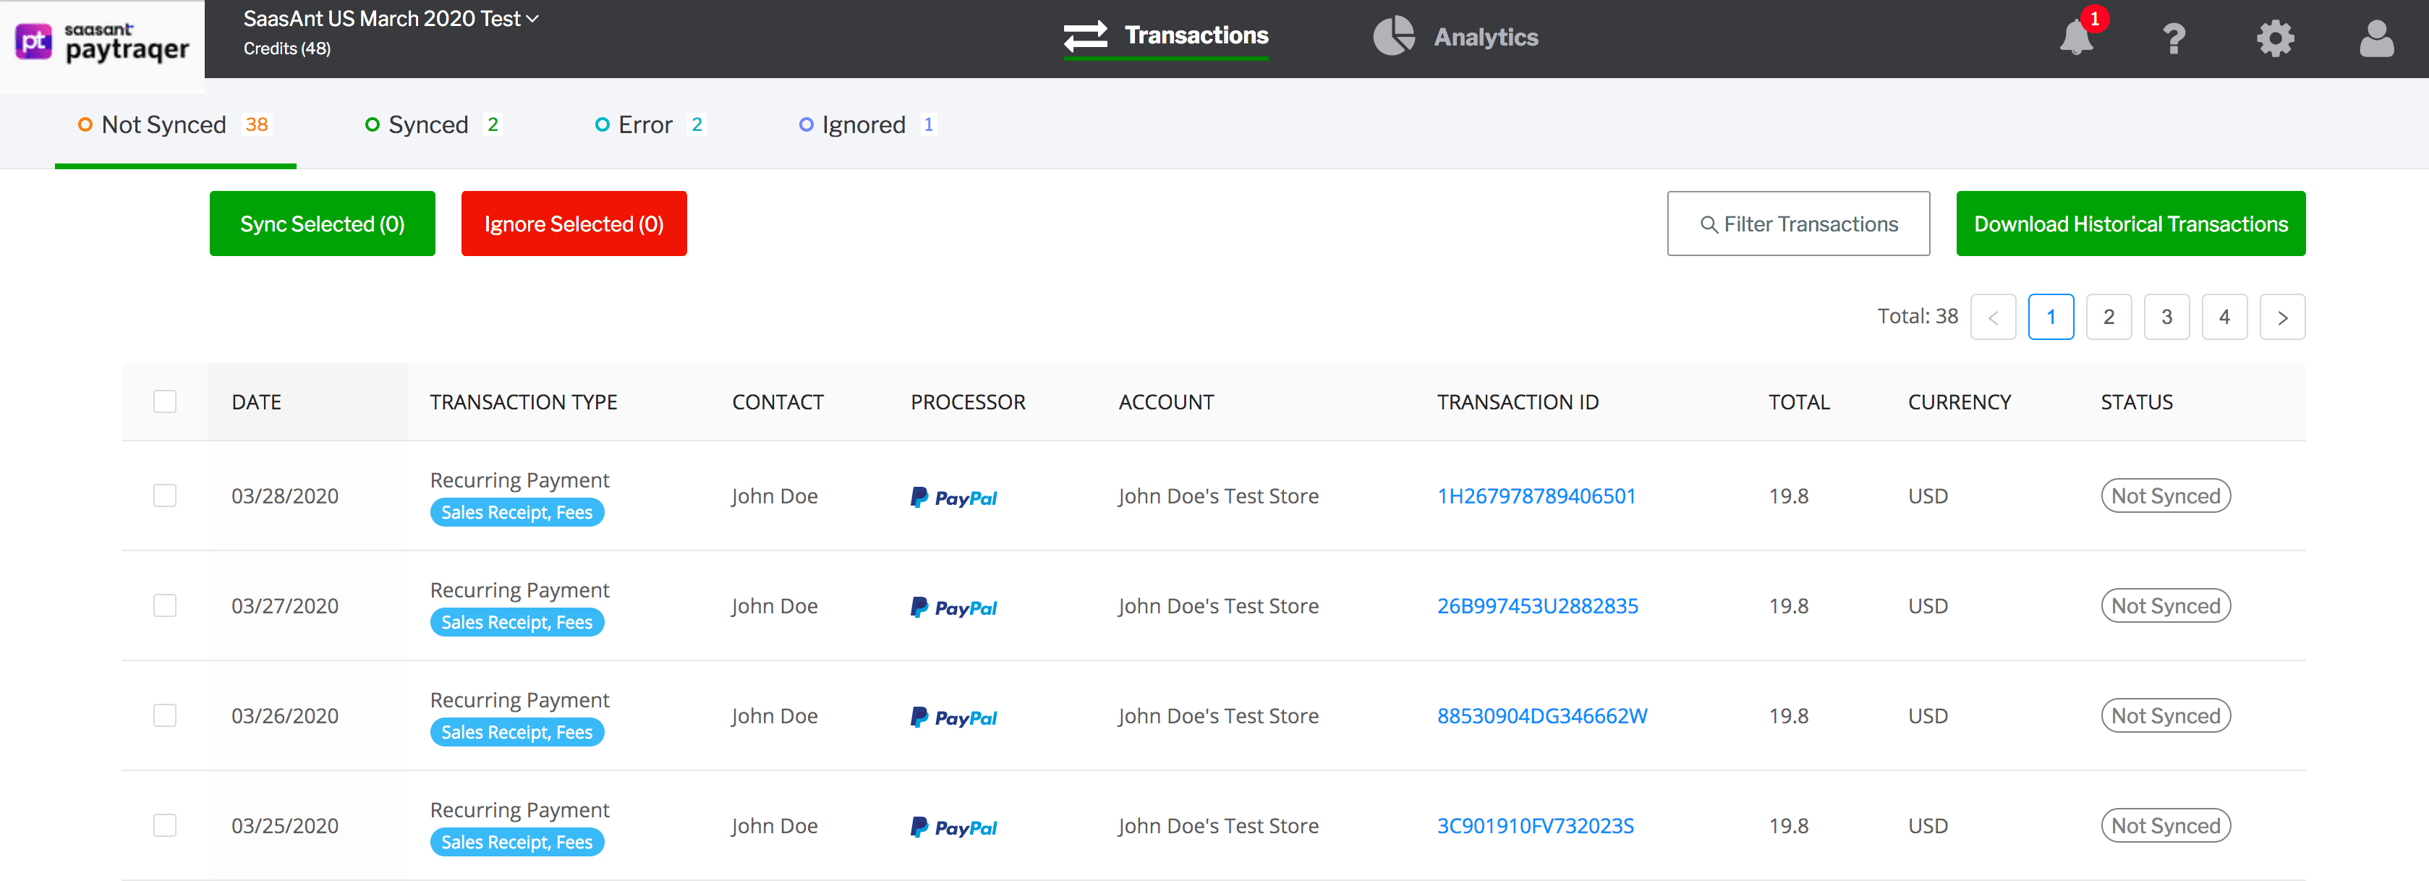Click the SaasAnt PayTraqer logo
This screenshot has width=2429, height=881.
click(102, 43)
